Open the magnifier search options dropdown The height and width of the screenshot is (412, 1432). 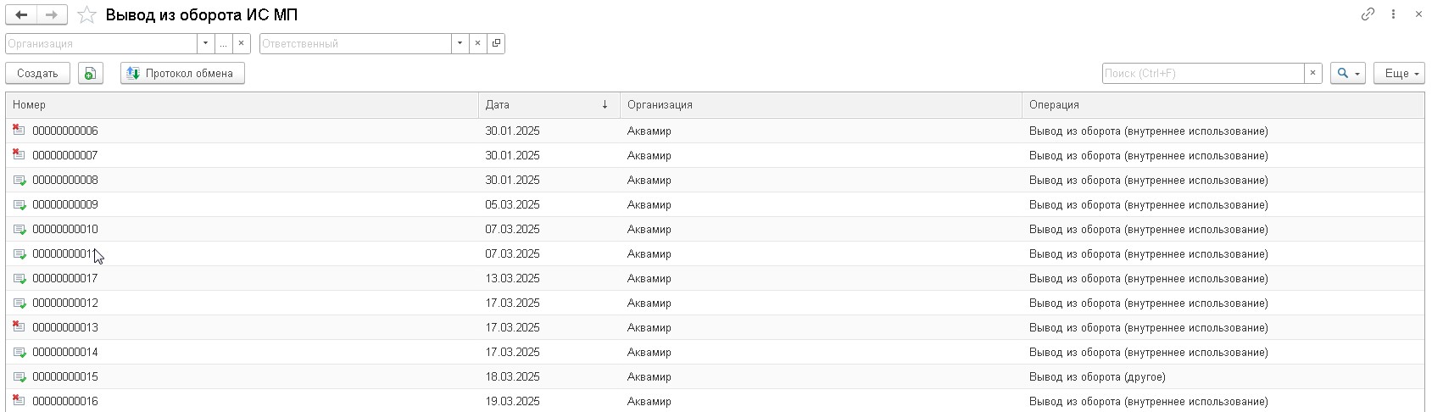point(1347,74)
